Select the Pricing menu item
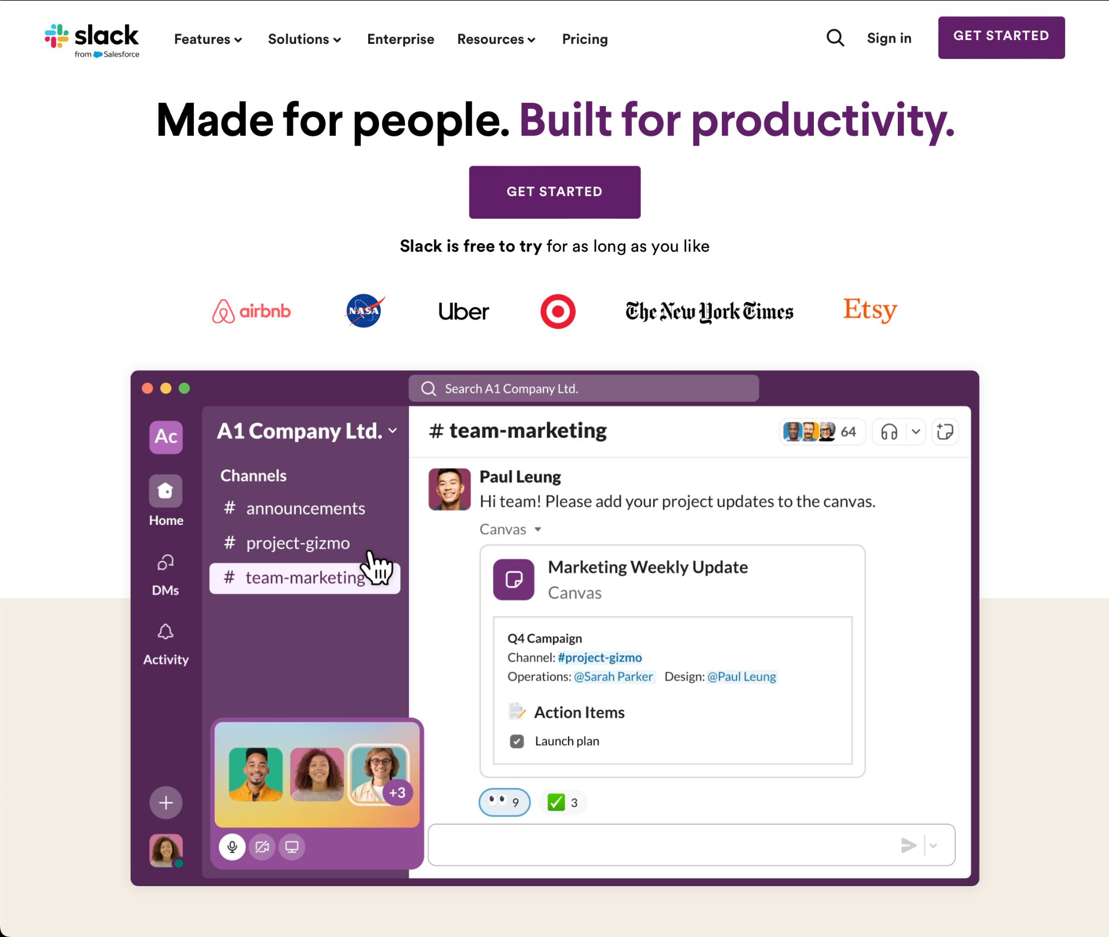This screenshot has height=937, width=1109. point(584,38)
